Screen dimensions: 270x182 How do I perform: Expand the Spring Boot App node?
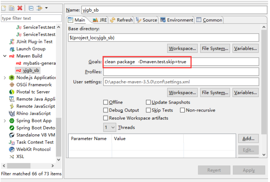[x=5, y=121]
